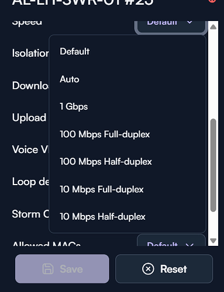Open the Allowed MACs dropdown
224x292 pixels.
click(x=171, y=241)
